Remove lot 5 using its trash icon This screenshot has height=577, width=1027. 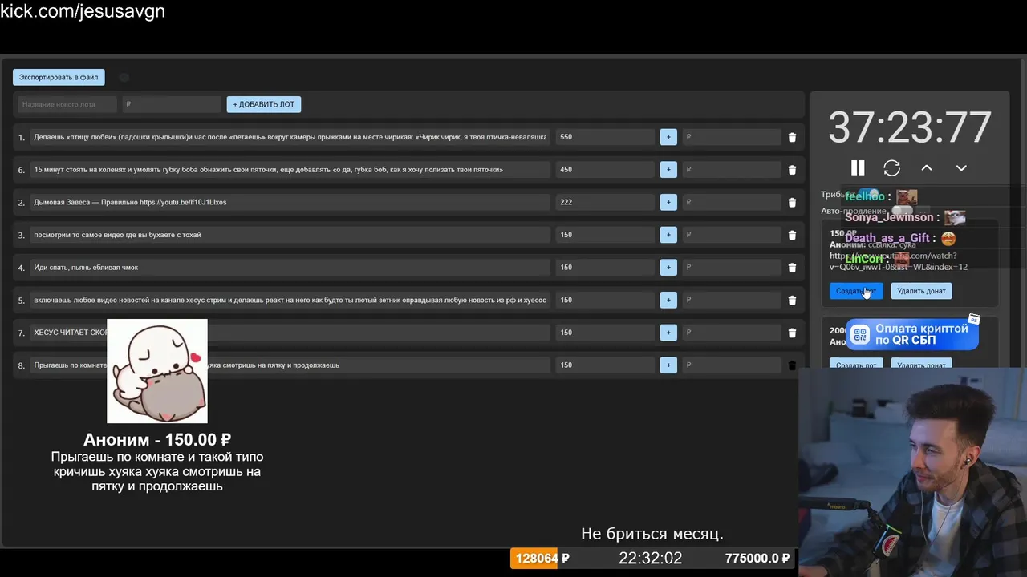point(792,301)
